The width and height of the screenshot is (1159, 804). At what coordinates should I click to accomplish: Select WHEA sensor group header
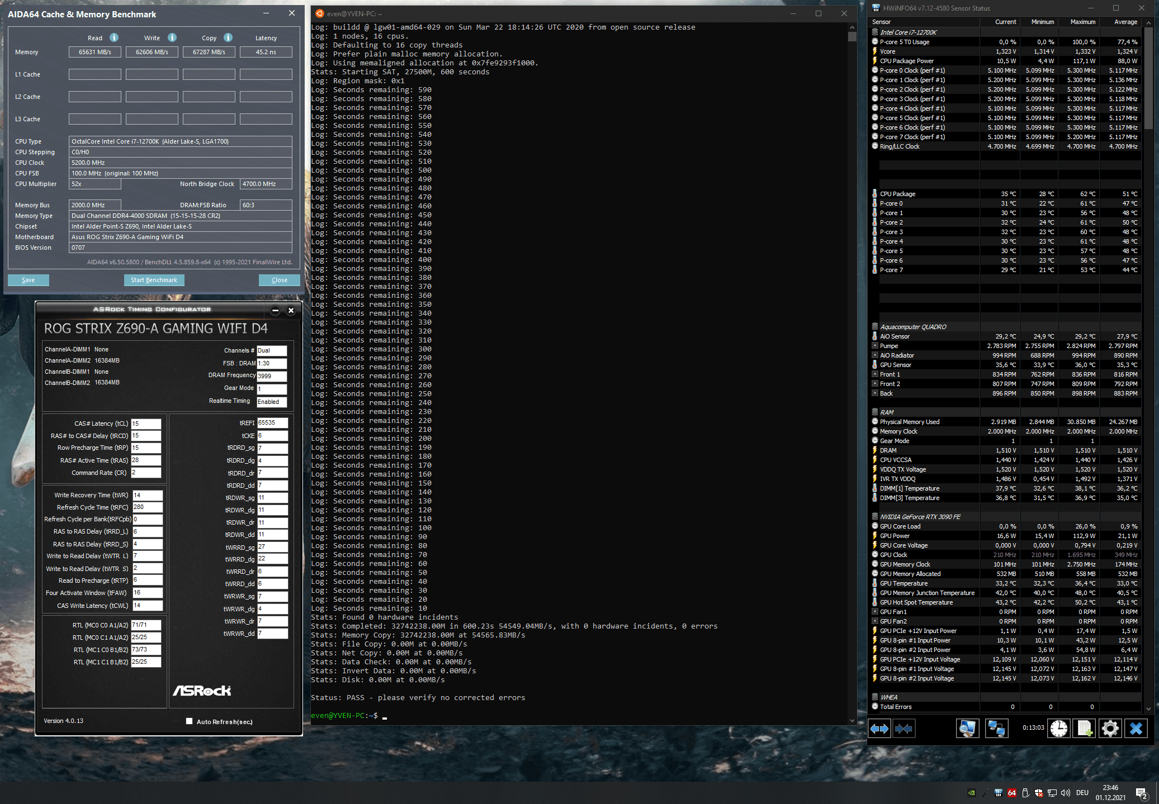click(888, 697)
